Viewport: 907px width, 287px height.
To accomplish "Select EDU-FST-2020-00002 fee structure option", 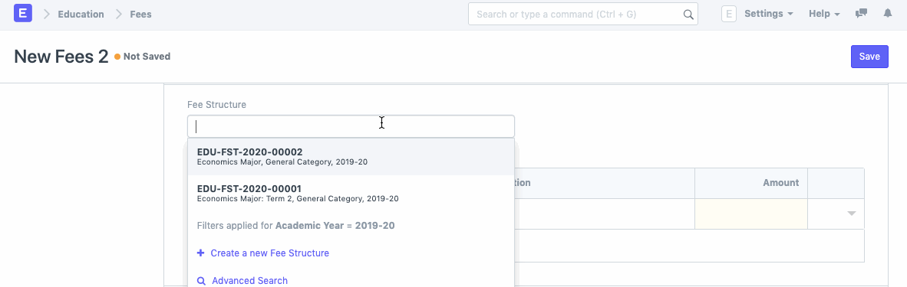I will (351, 156).
